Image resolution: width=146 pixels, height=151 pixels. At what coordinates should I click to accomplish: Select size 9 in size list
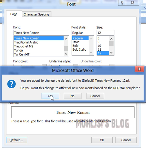point(103,42)
